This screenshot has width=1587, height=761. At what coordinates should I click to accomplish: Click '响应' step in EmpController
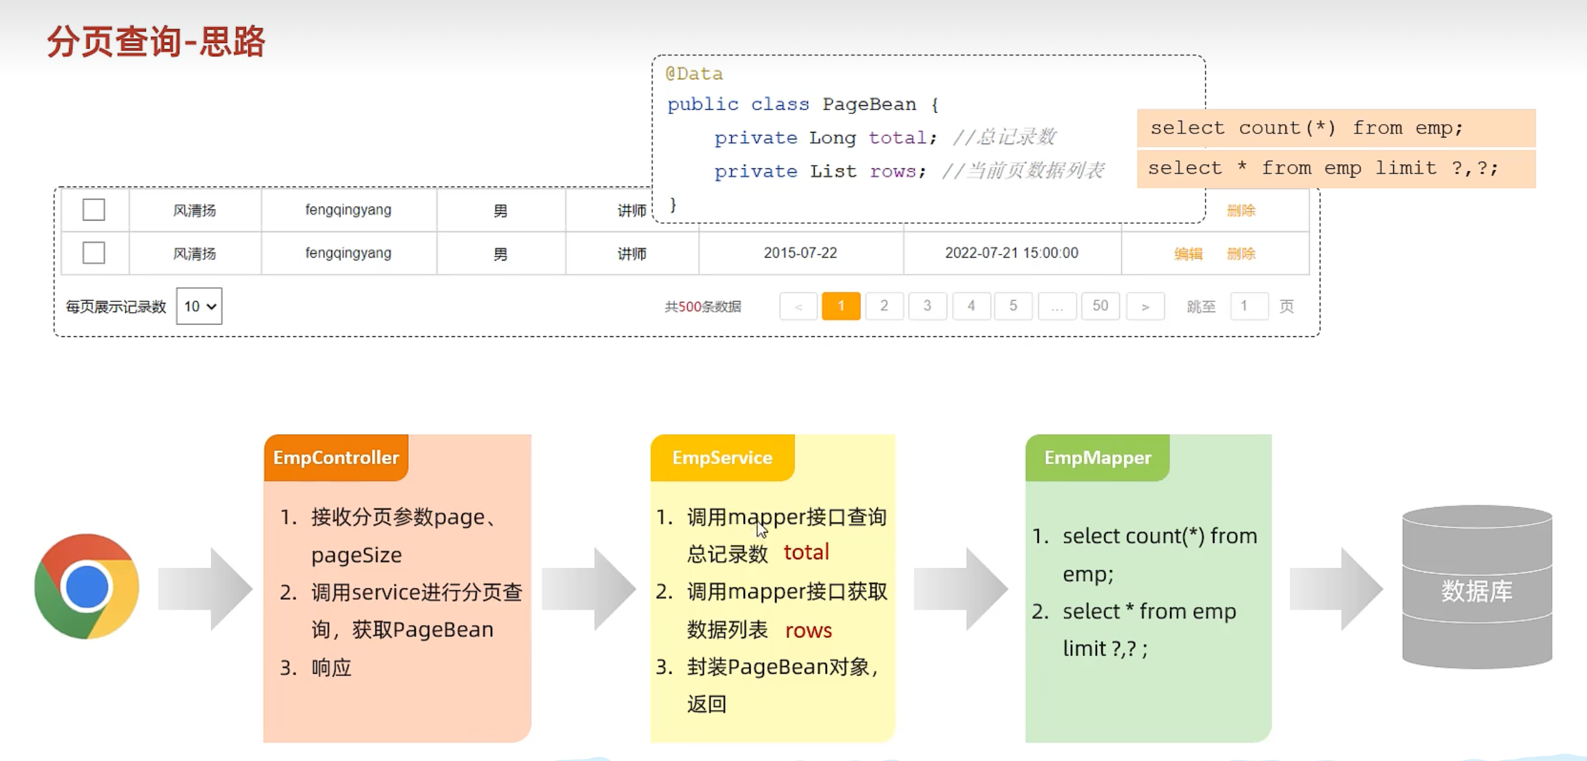tap(331, 667)
